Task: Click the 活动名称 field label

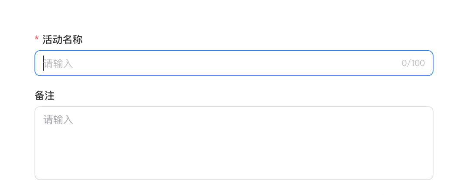Action: click(x=62, y=40)
